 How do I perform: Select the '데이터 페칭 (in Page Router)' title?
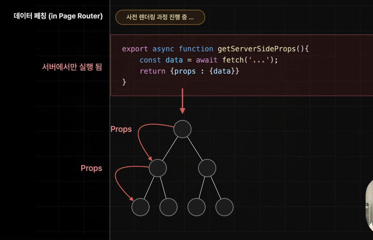(58, 16)
